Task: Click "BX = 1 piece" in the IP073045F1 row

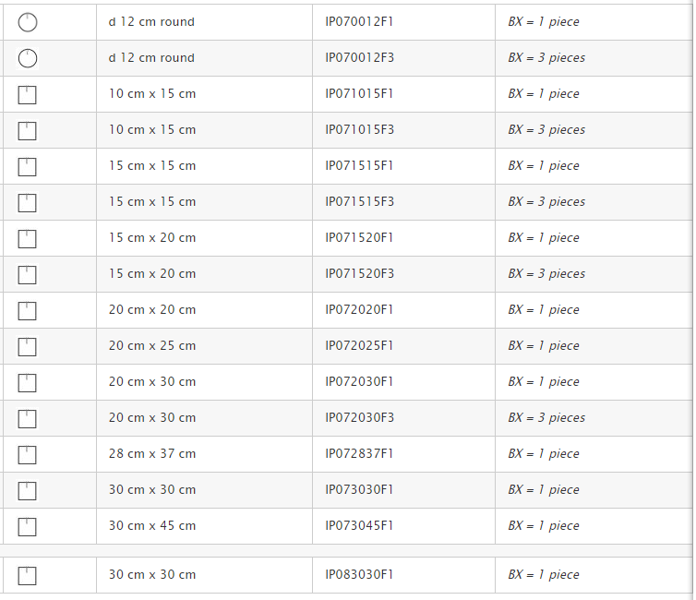Action: tap(544, 526)
